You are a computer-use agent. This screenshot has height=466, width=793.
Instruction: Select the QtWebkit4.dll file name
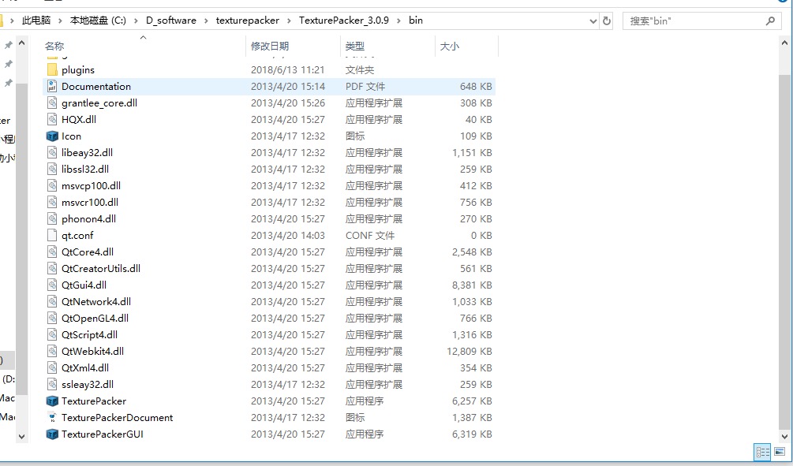pyautogui.click(x=92, y=351)
